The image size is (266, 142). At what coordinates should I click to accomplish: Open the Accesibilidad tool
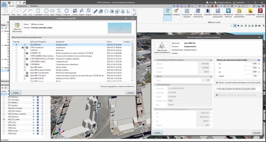click(x=250, y=12)
